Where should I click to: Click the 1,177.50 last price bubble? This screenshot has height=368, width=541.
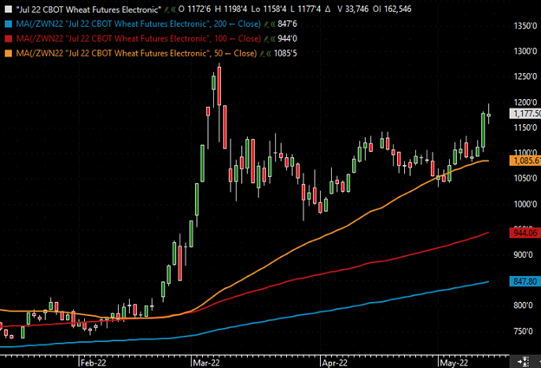tap(525, 114)
